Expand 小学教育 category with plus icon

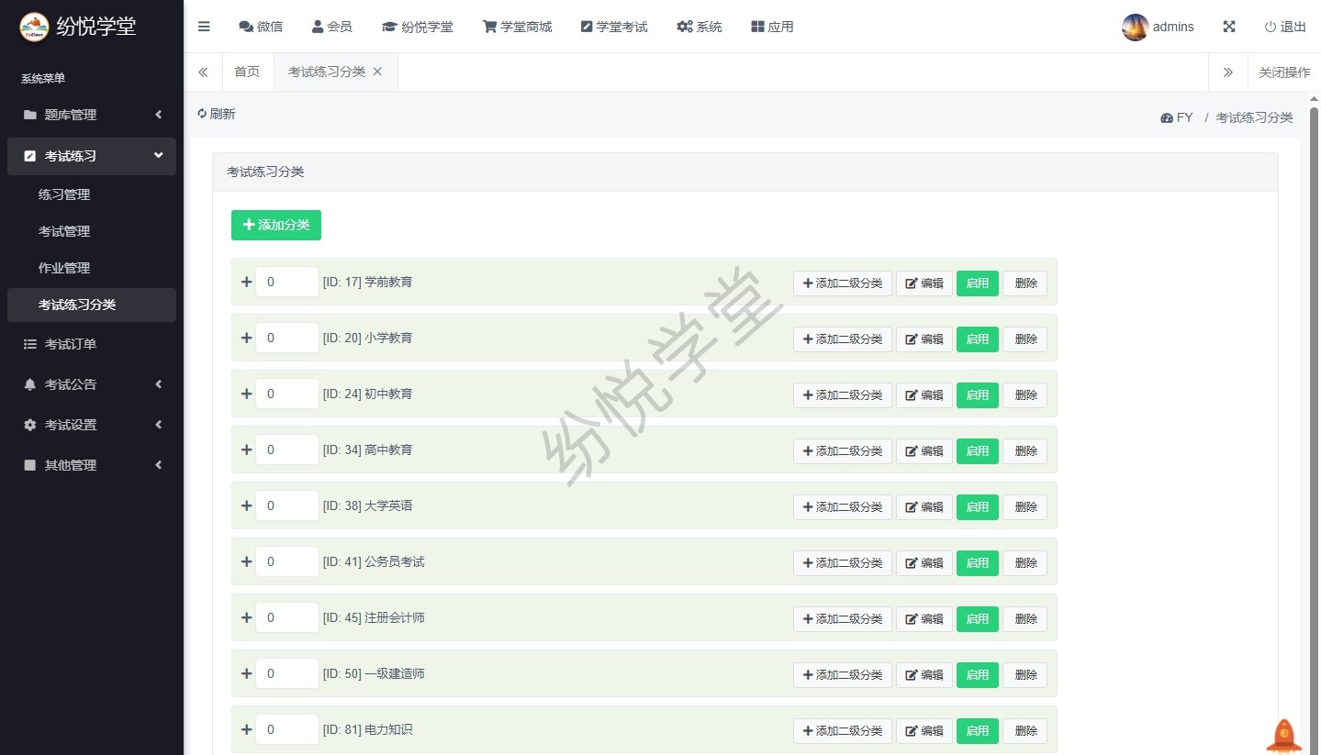point(246,338)
